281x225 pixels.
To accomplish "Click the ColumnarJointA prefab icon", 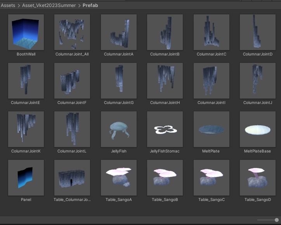I will [x=119, y=32].
